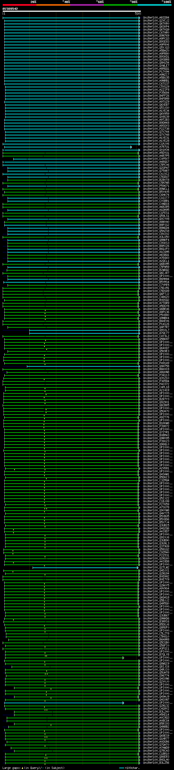
Task: Click the purple ~60% identity legend segment
Action: pyautogui.click(x=87, y=5)
